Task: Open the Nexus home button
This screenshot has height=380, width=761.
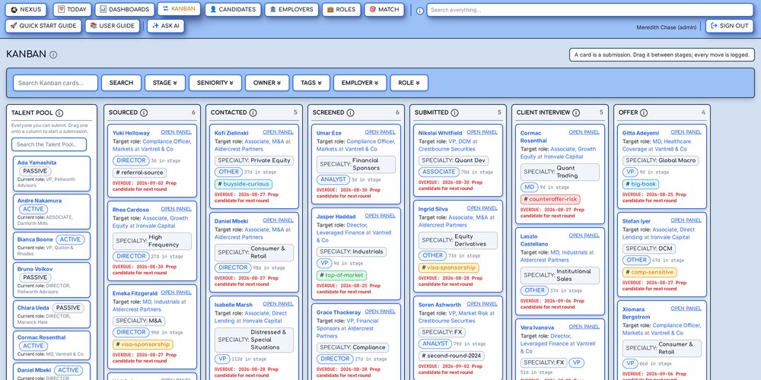Action: pyautogui.click(x=26, y=10)
